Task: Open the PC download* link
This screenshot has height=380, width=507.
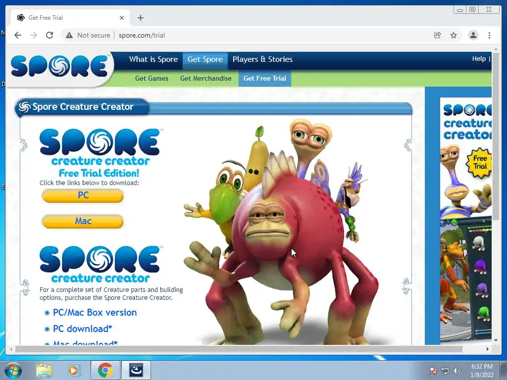Action: 83,329
